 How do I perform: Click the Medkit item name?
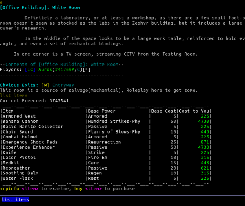11,163
